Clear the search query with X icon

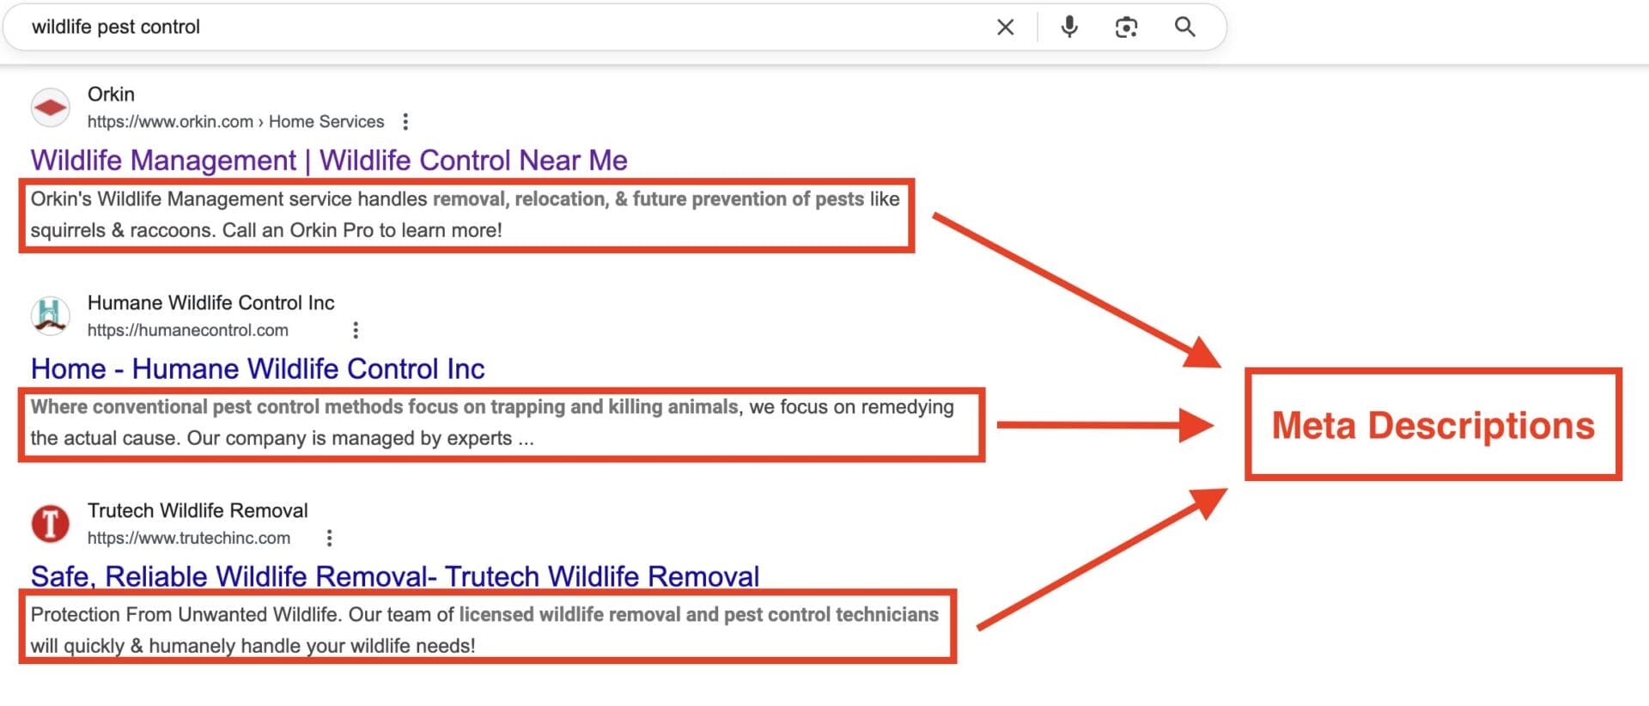click(x=1005, y=27)
